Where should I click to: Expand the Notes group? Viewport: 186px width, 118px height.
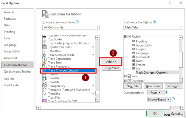(134, 61)
